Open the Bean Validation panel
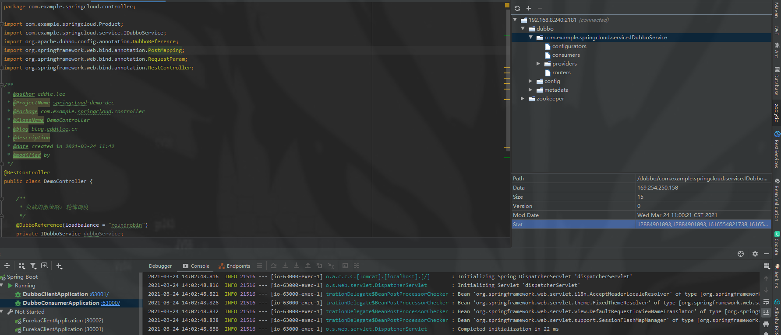This screenshot has width=781, height=335. [x=776, y=200]
